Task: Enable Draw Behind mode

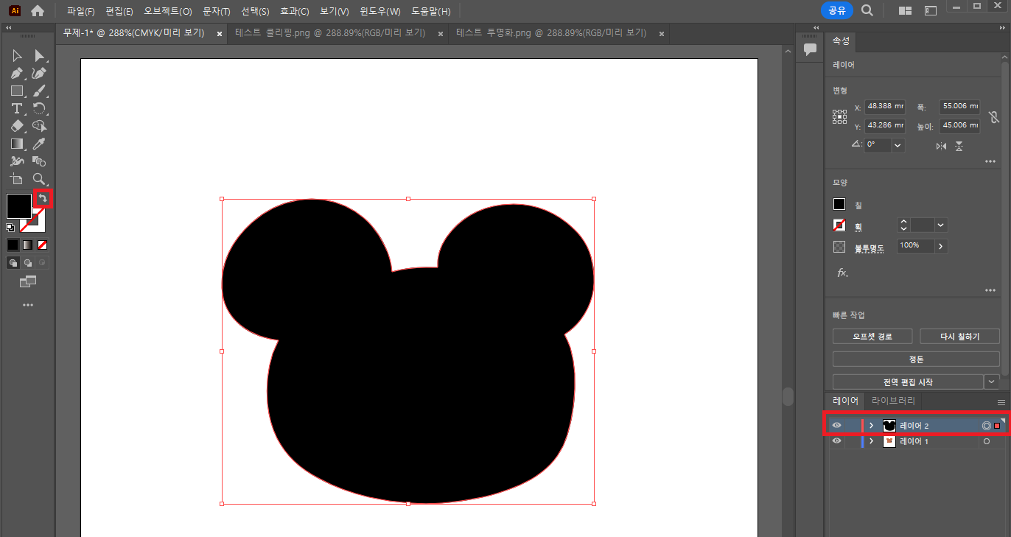Action: (x=27, y=262)
